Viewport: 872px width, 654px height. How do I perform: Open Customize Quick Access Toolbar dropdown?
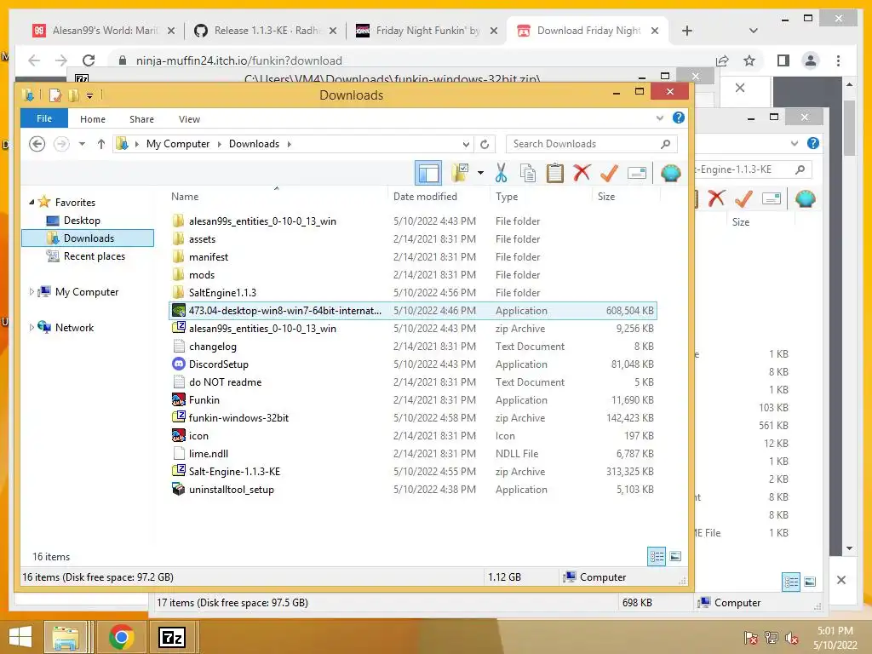(89, 95)
